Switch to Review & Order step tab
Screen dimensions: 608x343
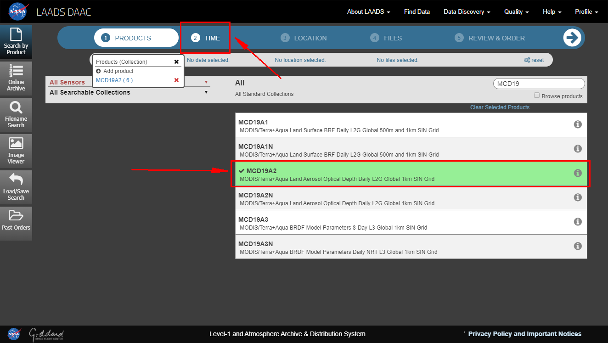coord(490,38)
